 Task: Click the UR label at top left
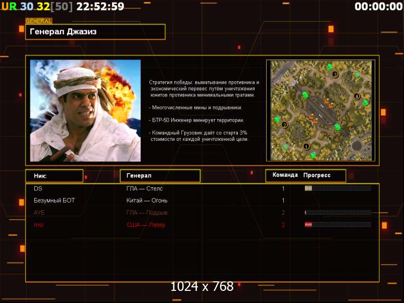9,7
